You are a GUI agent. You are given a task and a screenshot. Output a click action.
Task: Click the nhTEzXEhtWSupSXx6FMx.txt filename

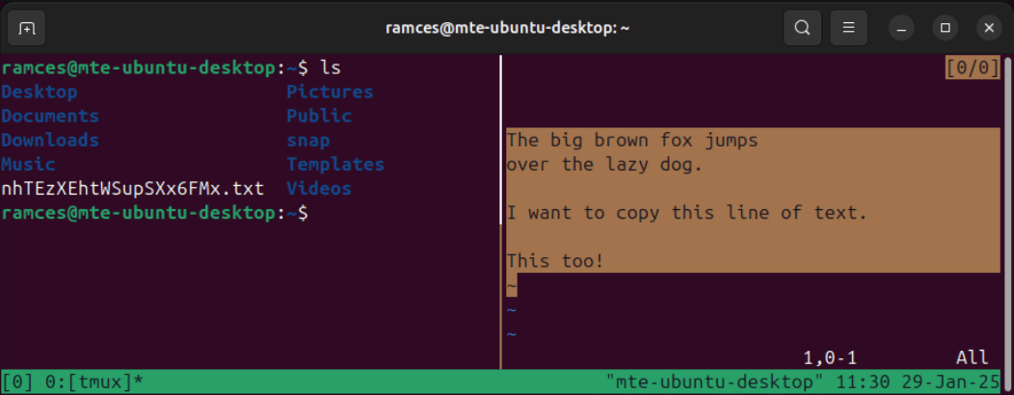[132, 189]
